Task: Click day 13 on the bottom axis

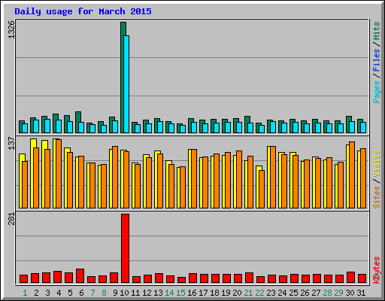Action: 158,293
